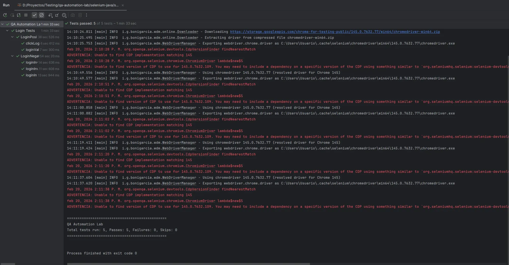
Task: Rerun the QA Automation Lab tests
Action: point(5,15)
